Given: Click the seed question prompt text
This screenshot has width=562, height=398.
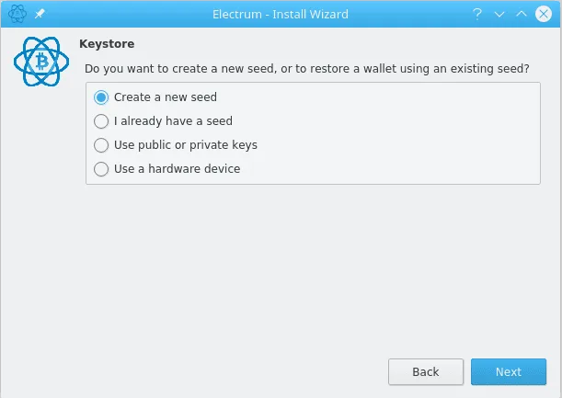Looking at the screenshot, I should 307,68.
